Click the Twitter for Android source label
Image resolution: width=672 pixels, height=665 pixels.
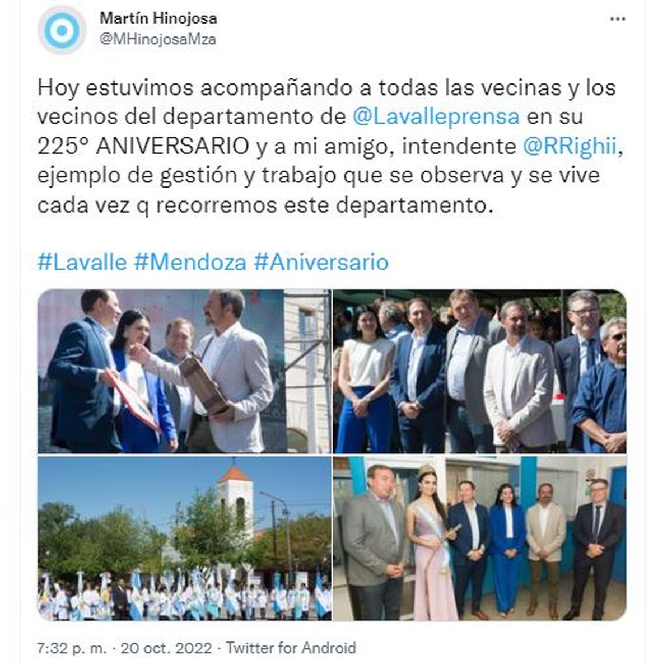click(291, 648)
